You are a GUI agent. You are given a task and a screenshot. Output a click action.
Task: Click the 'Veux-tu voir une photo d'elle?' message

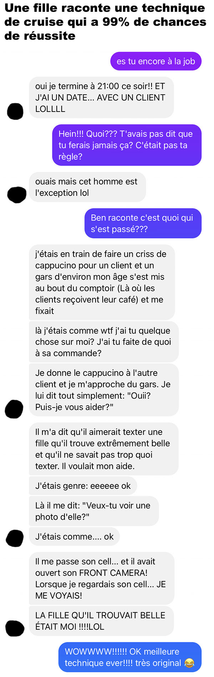94,511
